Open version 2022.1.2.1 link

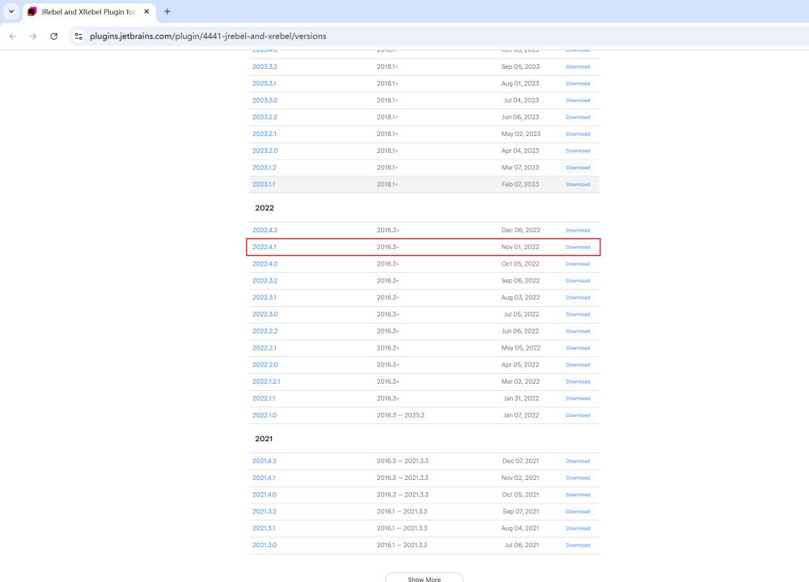(266, 381)
